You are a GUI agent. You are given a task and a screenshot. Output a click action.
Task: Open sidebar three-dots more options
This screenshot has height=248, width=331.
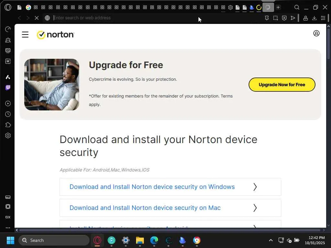8,228
